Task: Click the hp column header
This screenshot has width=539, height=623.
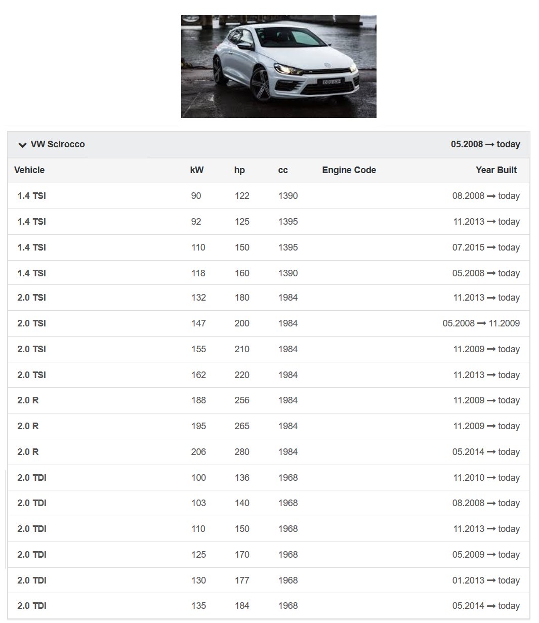Action: [239, 170]
